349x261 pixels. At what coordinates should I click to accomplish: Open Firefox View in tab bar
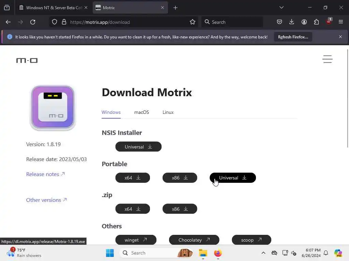coord(7,7)
